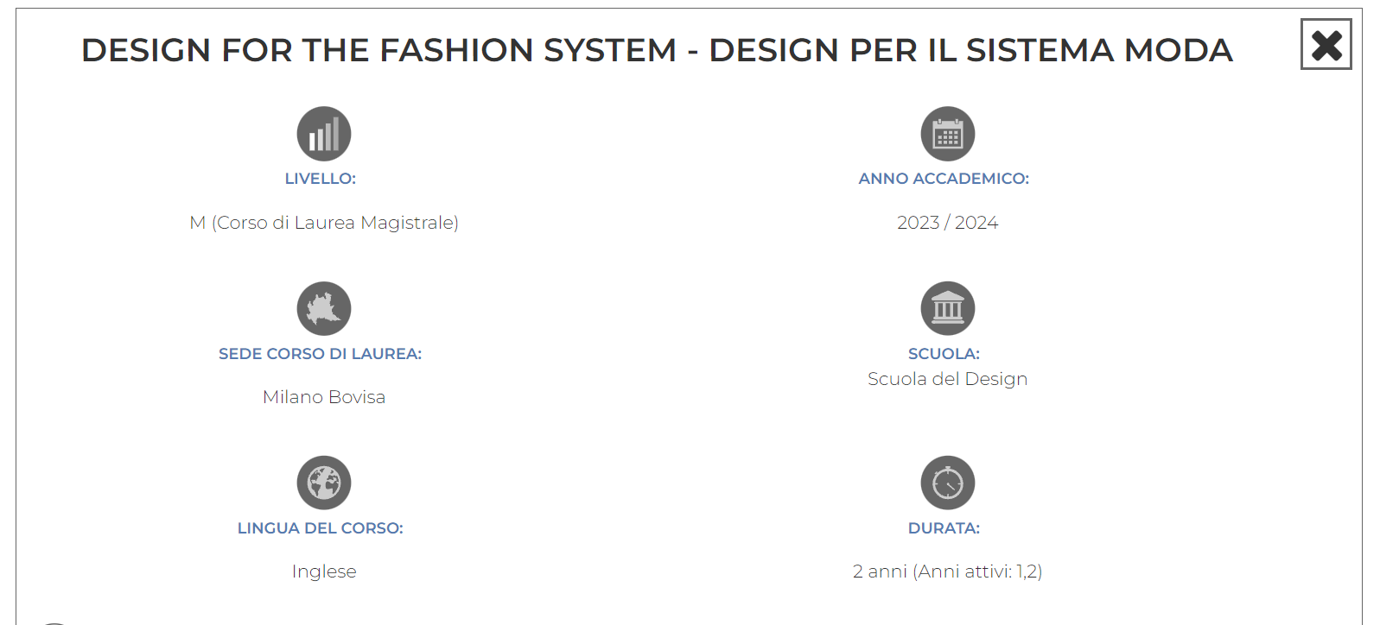The width and height of the screenshot is (1380, 625).
Task: Click the globe Lingua del Corso icon
Action: [324, 483]
